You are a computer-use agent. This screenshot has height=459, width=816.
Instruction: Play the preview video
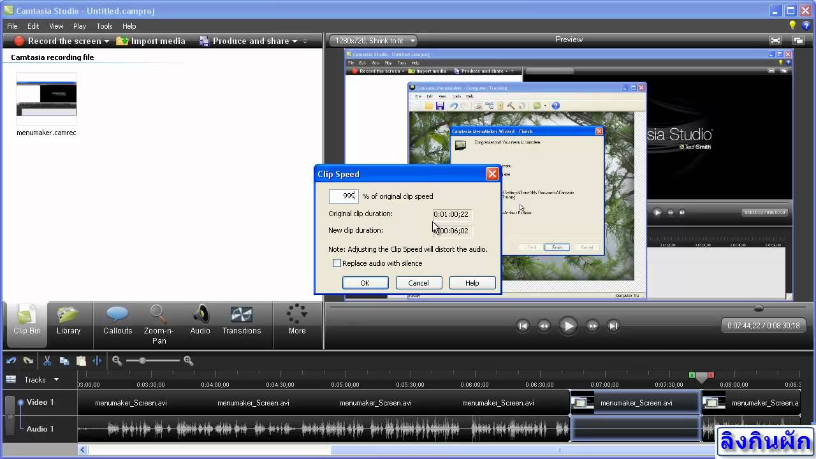point(568,326)
